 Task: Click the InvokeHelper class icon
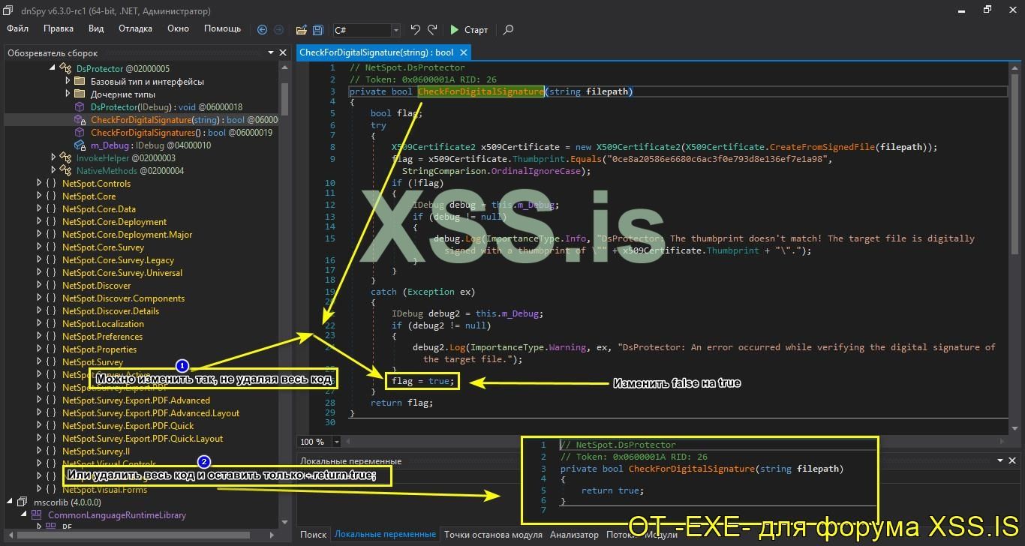[66, 158]
